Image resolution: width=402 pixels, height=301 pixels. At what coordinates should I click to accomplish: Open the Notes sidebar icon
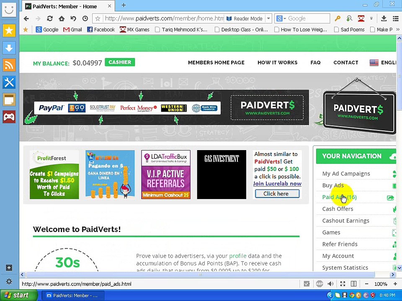pyautogui.click(x=9, y=99)
